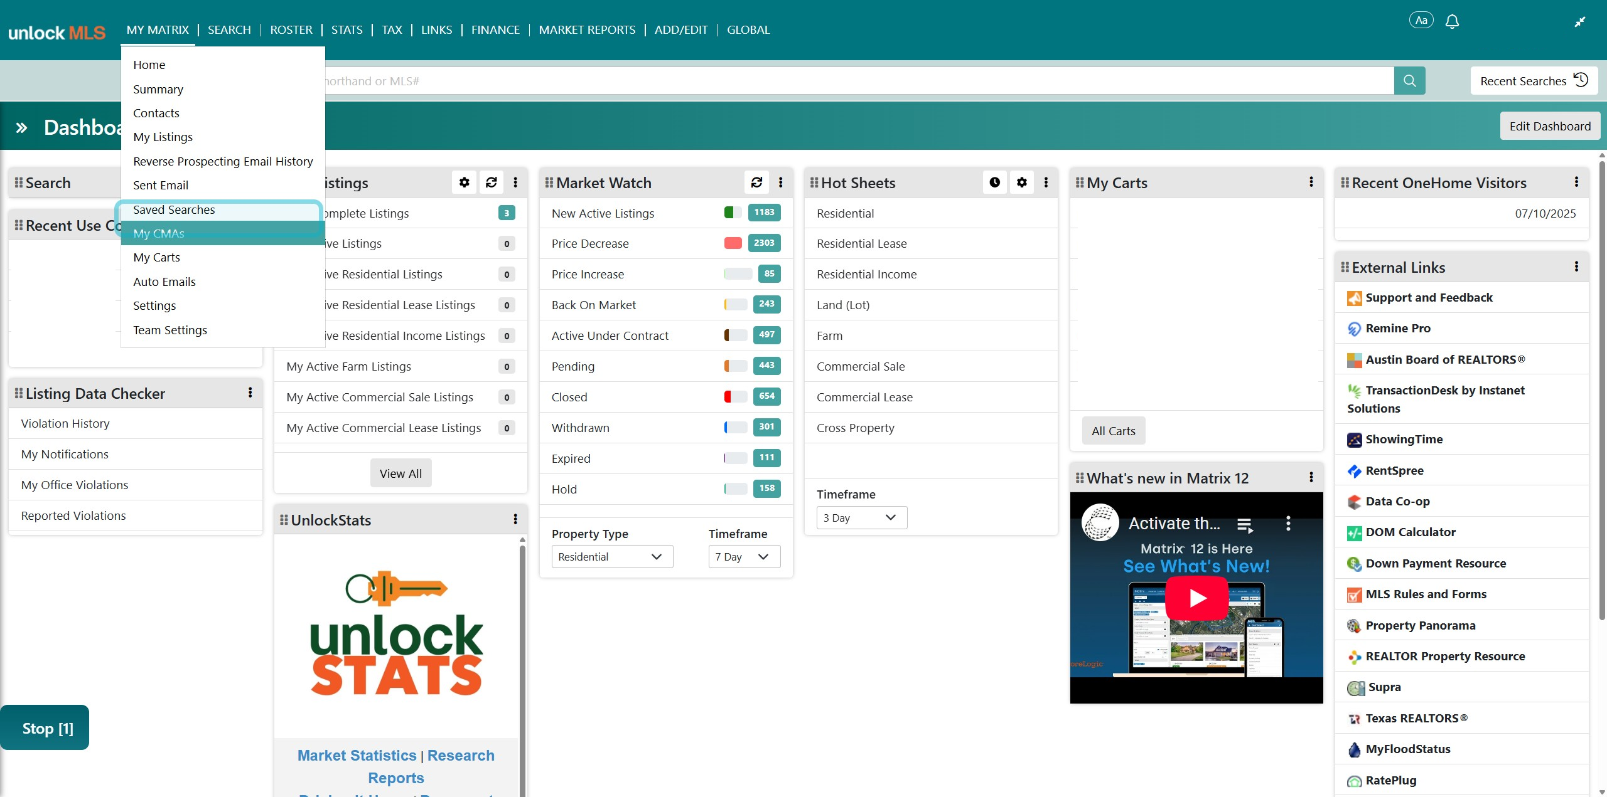Open Market Watch three-dot menu
Screen dimensions: 1607x797
tap(780, 182)
